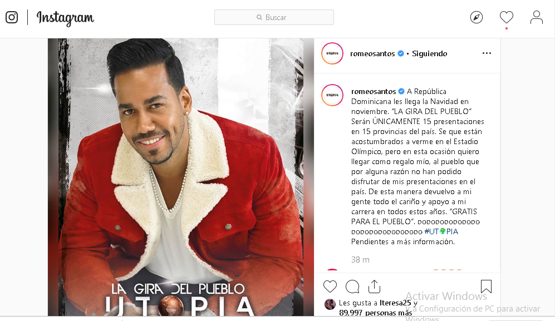Save the post with the bookmark icon
This screenshot has height=321, width=555.
(x=487, y=287)
